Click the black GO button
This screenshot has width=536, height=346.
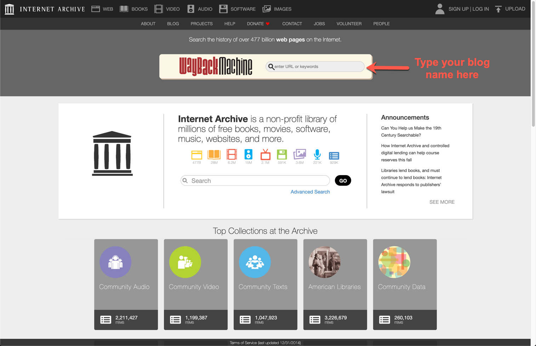coord(343,180)
